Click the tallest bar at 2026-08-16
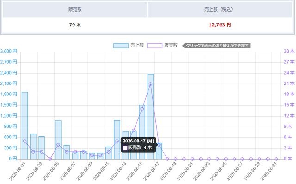The height and width of the screenshot is (184, 296). (150, 117)
